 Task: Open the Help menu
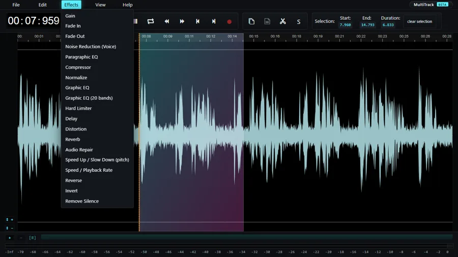(x=127, y=5)
